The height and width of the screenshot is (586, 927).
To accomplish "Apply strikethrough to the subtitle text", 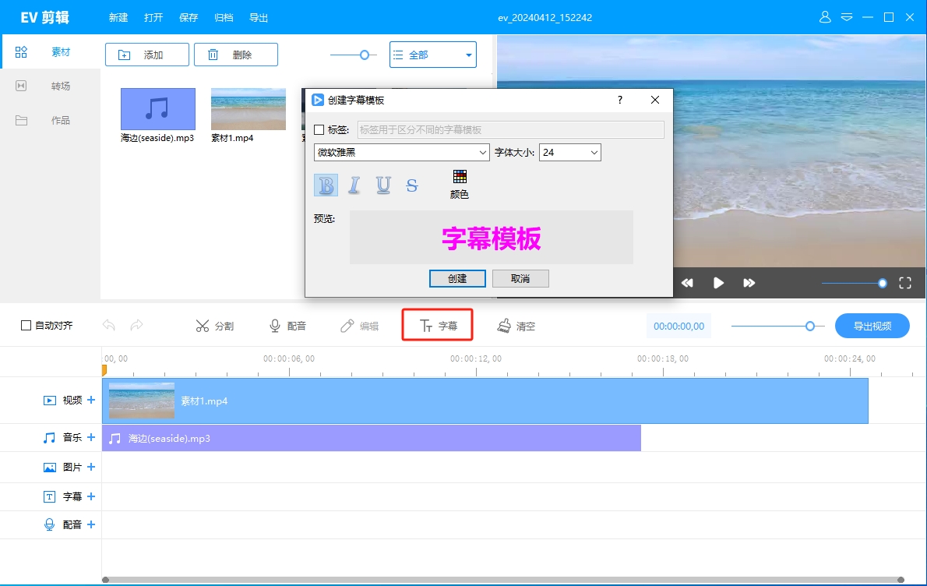I will (x=411, y=185).
